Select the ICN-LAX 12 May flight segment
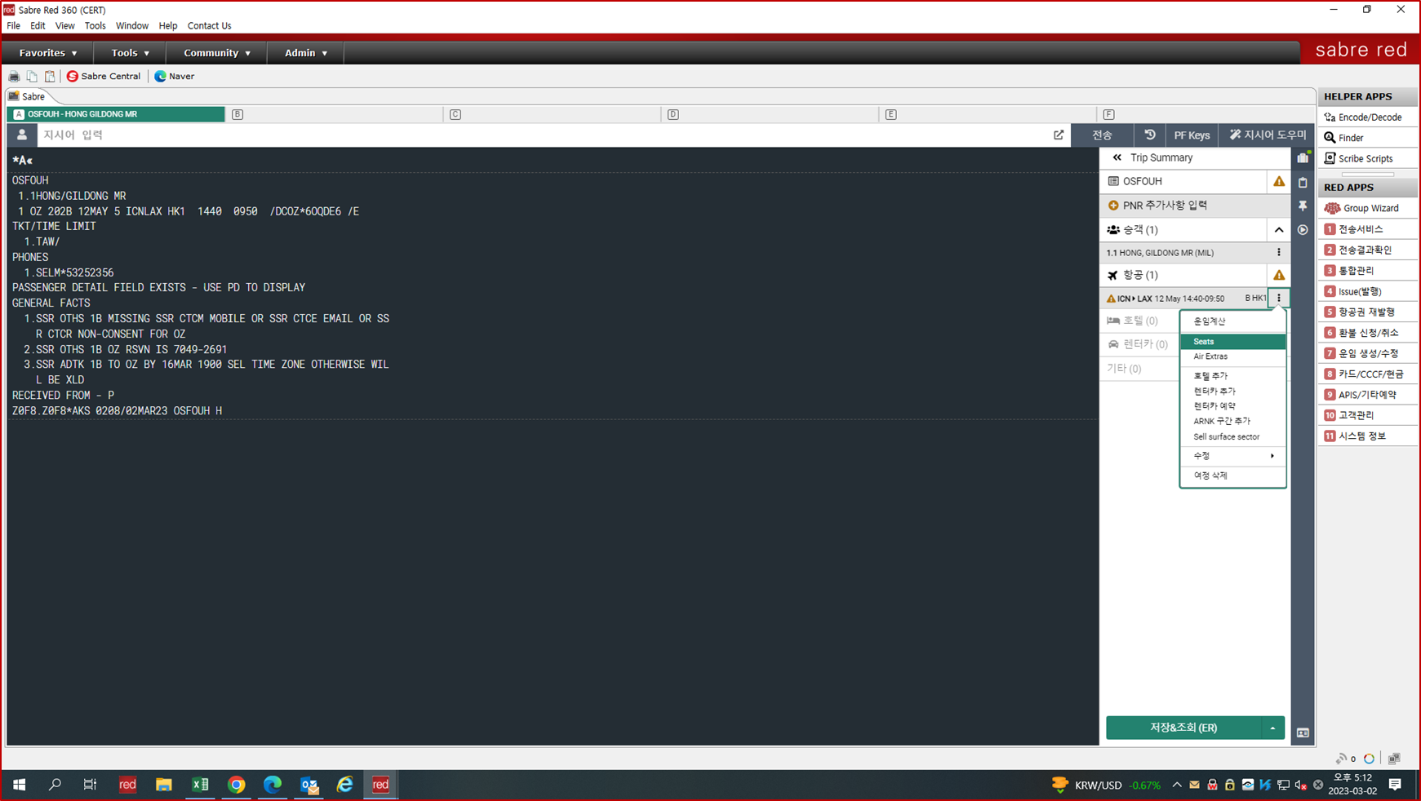 1184,299
